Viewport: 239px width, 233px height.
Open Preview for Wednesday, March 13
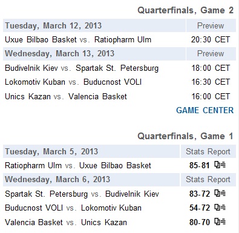pos(211,53)
